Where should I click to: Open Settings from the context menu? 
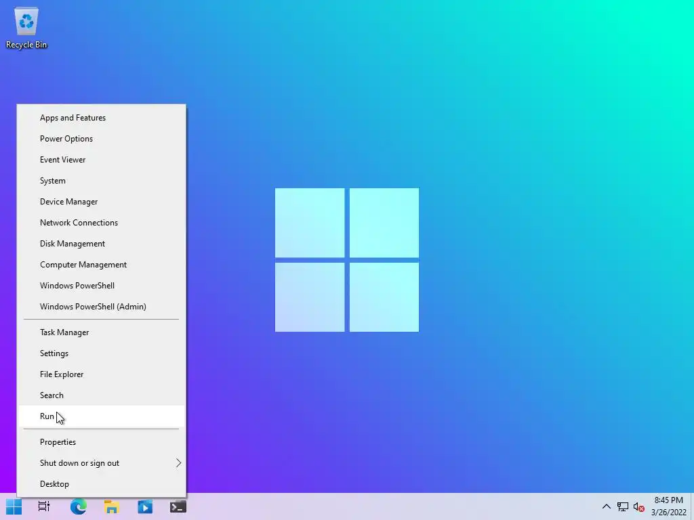[102, 353]
